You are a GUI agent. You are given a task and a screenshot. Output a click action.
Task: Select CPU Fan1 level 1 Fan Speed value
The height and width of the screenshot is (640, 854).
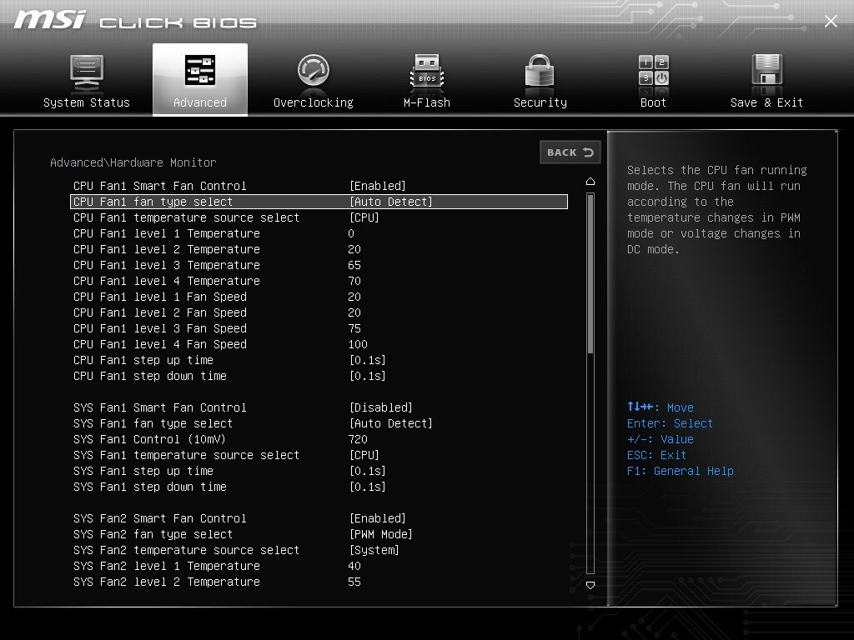[x=354, y=297]
